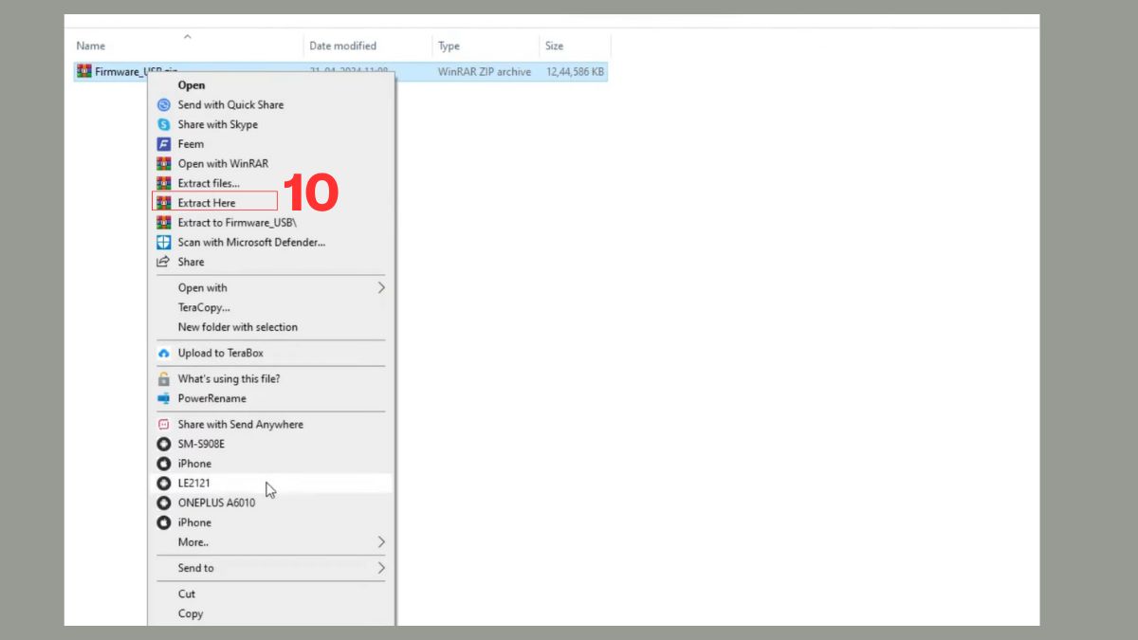Choose the Share entry below Defender scan
The image size is (1138, 640).
[191, 262]
